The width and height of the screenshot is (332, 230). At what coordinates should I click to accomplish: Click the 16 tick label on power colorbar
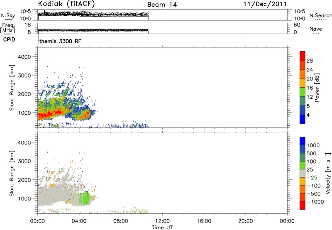pos(310,88)
